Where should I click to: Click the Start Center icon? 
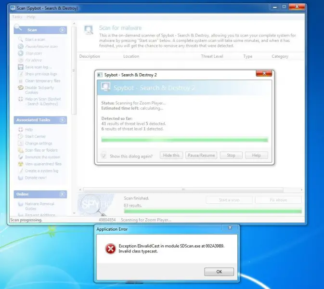point(20,136)
